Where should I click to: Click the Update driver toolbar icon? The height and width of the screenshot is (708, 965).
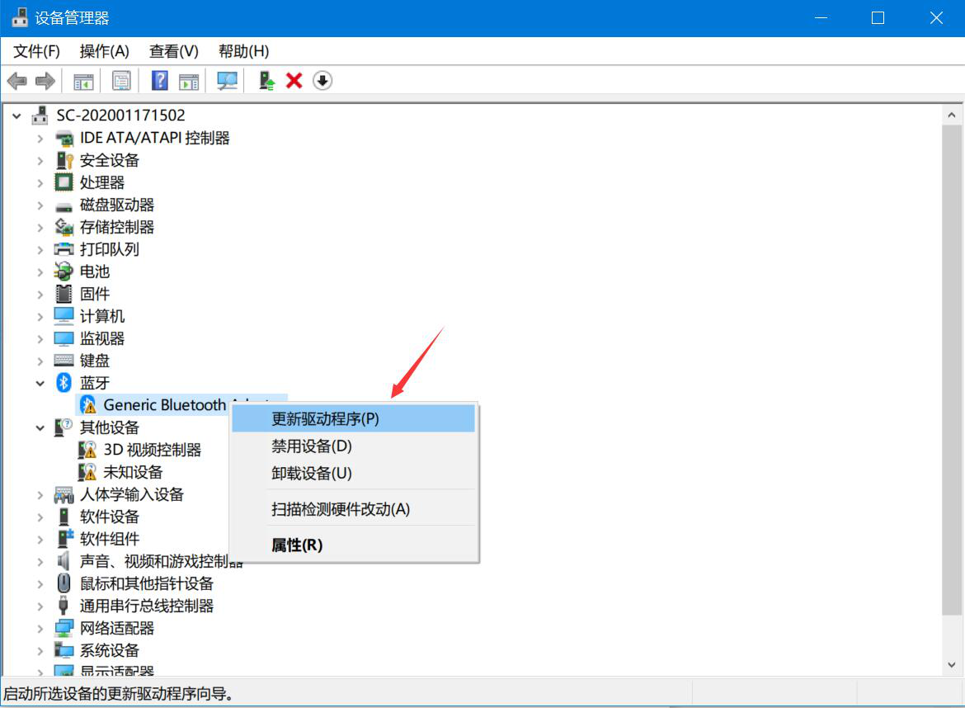pos(266,80)
